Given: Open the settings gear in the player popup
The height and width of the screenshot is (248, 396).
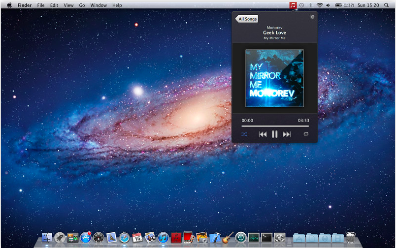Looking at the screenshot, I should point(312,17).
